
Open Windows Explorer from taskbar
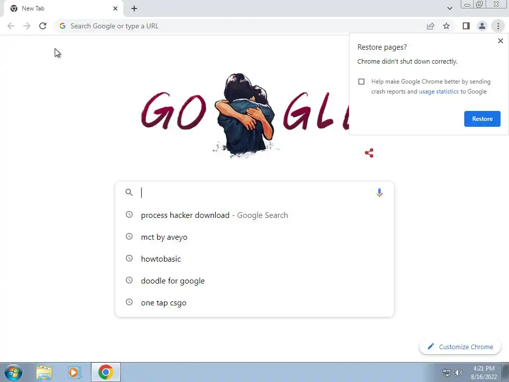(44, 372)
